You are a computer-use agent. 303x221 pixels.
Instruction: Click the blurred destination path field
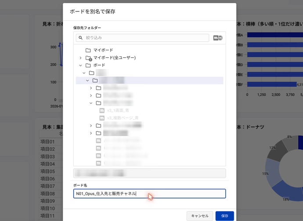150,173
